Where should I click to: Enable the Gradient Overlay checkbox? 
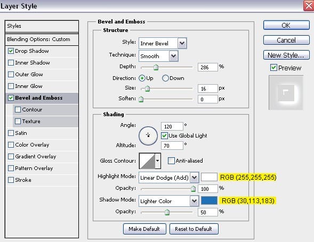coord(11,156)
